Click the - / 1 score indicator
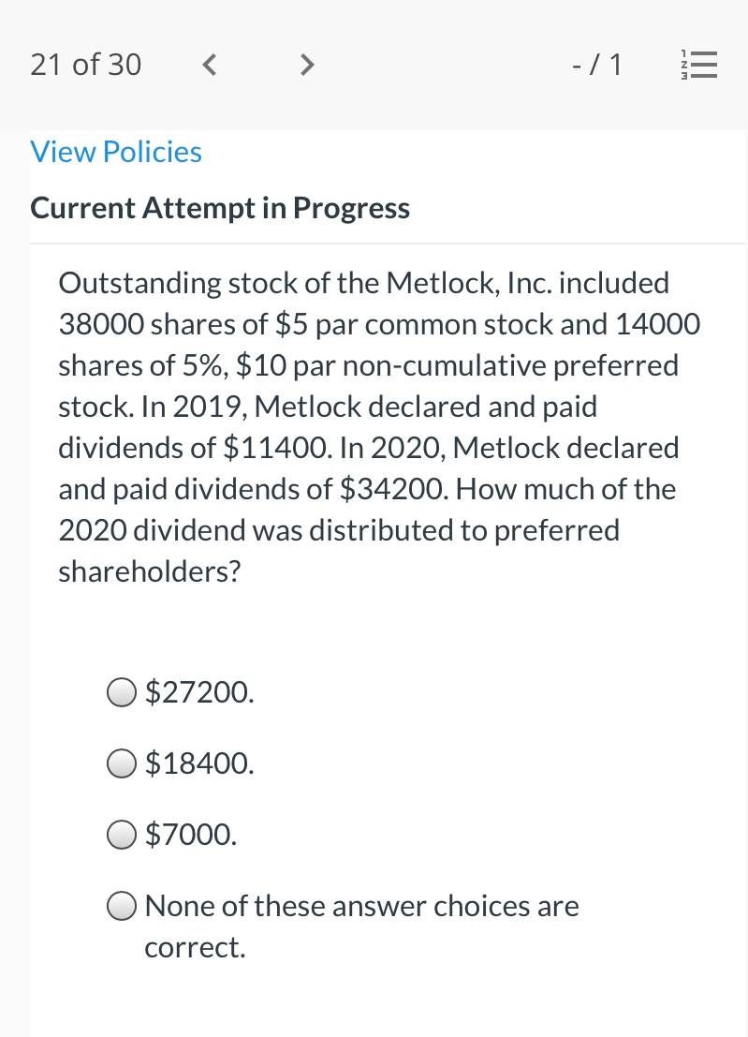 (596, 65)
